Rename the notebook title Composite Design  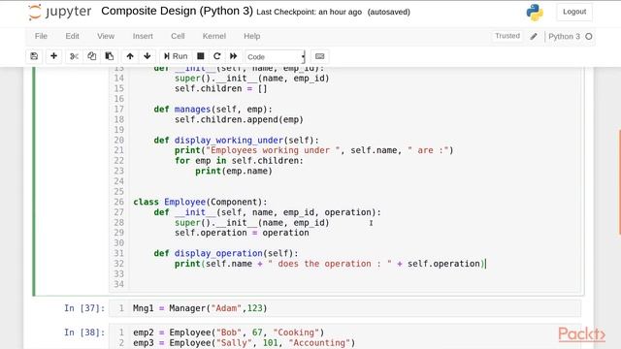coord(177,11)
